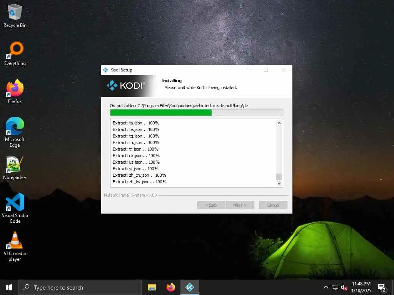Image resolution: width=394 pixels, height=295 pixels.
Task: Click the Kodi Setup taskbar button
Action: pyautogui.click(x=190, y=287)
